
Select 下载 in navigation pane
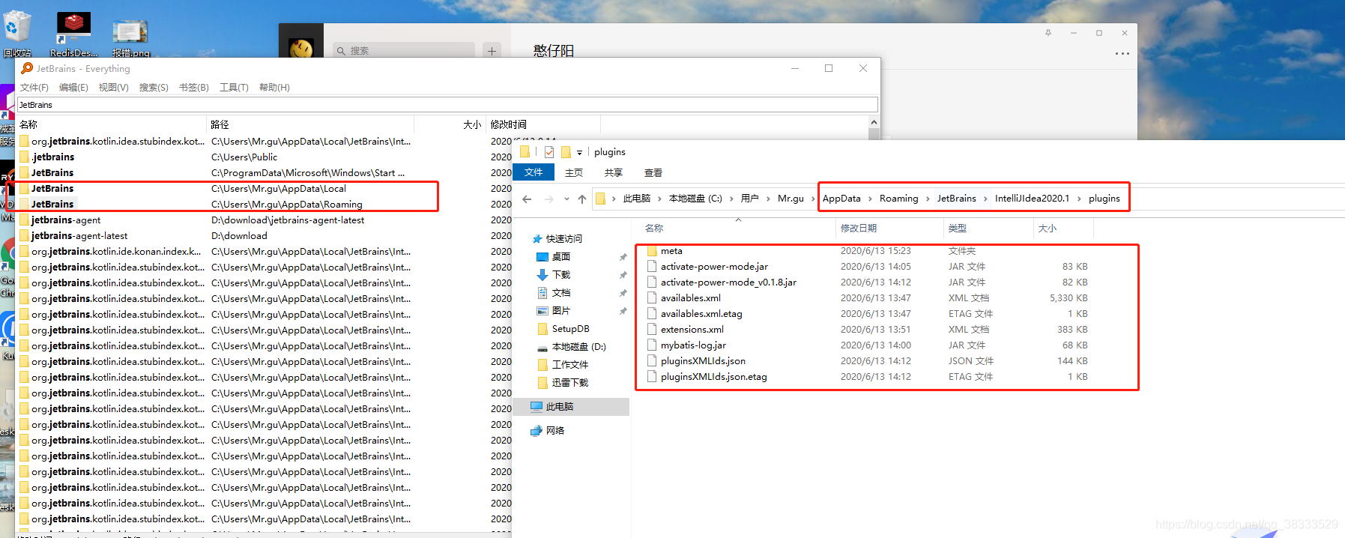tap(561, 275)
